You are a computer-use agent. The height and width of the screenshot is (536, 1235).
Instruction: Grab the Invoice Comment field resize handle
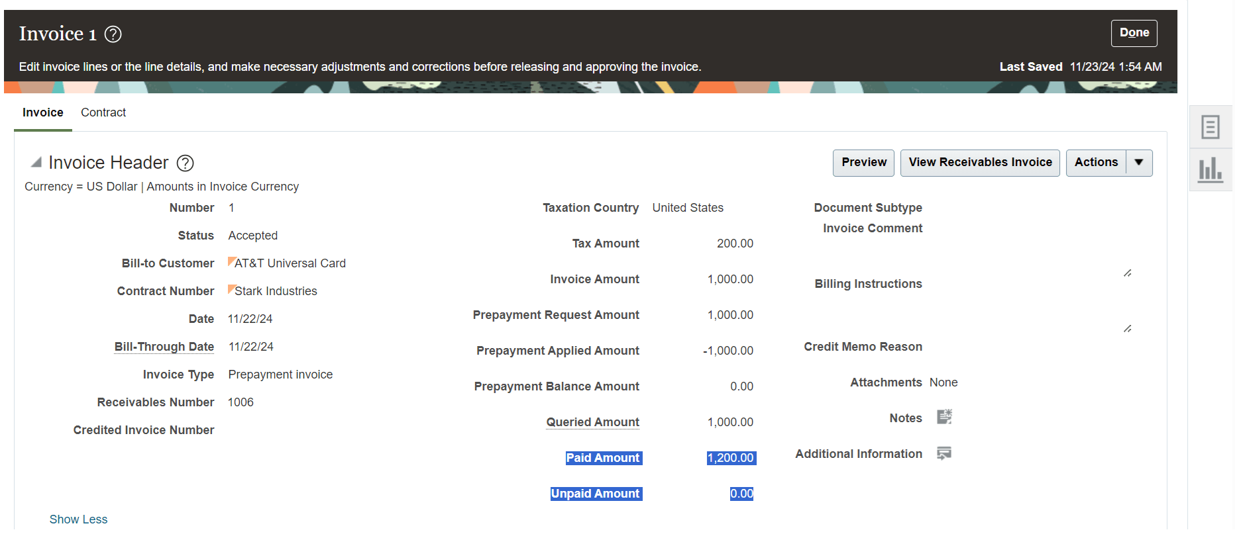click(x=1127, y=273)
